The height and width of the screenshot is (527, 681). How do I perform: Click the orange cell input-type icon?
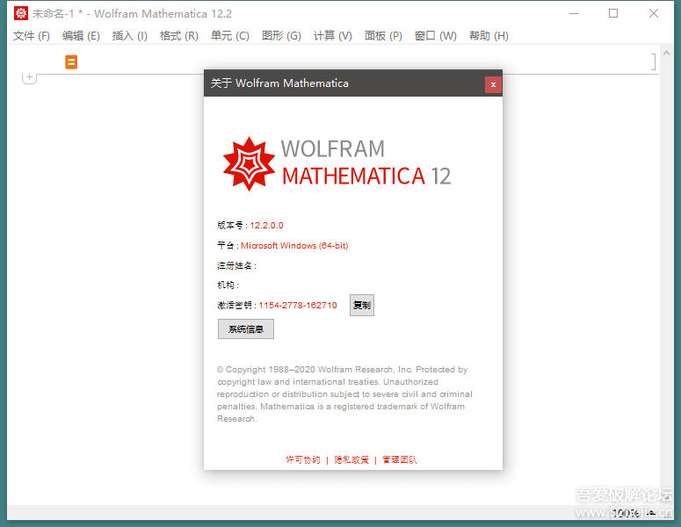tap(71, 62)
